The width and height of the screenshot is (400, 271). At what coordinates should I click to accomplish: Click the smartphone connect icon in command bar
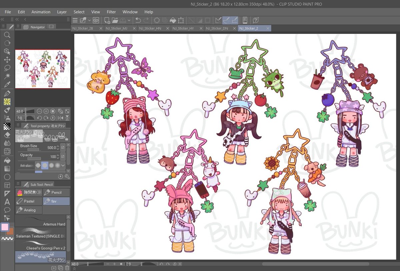click(x=245, y=20)
